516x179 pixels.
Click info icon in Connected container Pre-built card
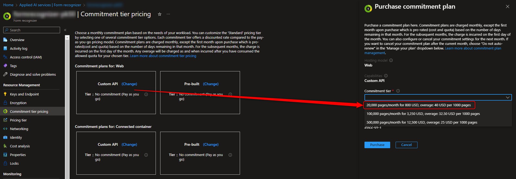(x=230, y=155)
